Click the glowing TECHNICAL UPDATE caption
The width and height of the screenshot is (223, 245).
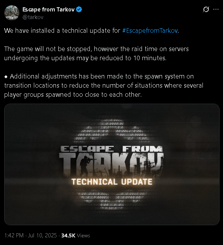(112, 182)
